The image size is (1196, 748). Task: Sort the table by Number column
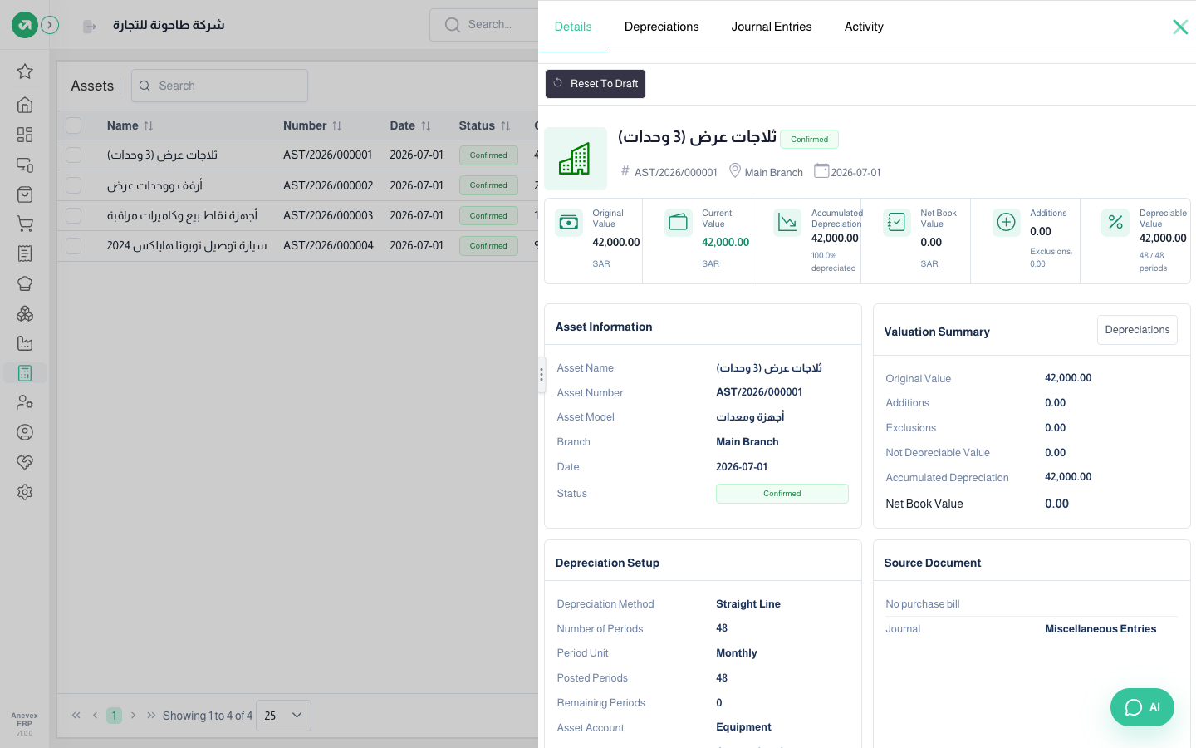point(312,125)
